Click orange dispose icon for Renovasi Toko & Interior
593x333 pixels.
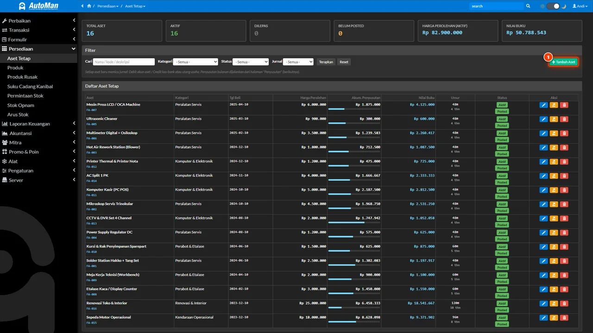554,304
